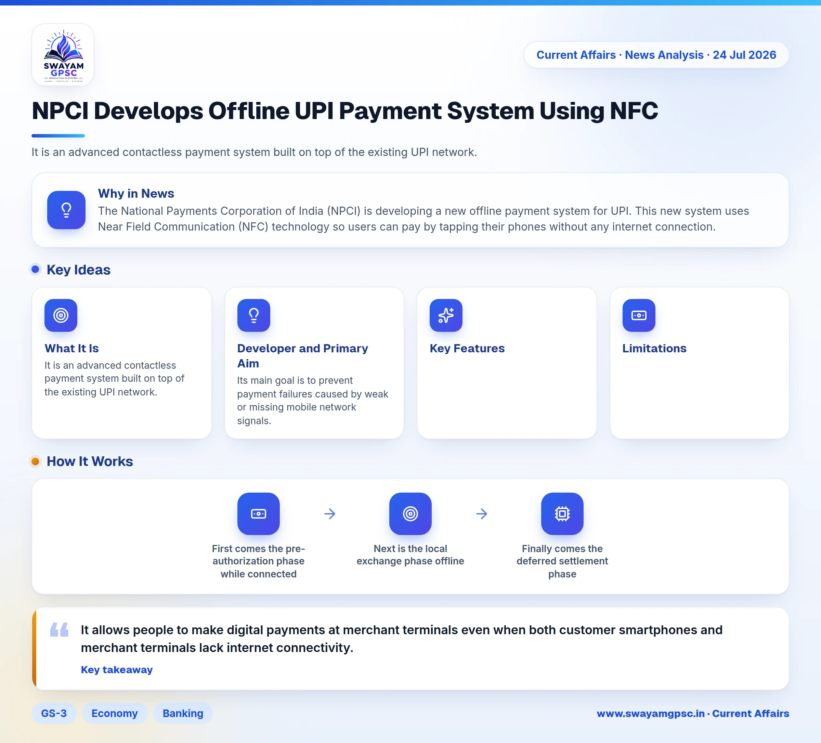Click the quotation mark icon in the takeaway
821x743 pixels.
click(x=60, y=629)
